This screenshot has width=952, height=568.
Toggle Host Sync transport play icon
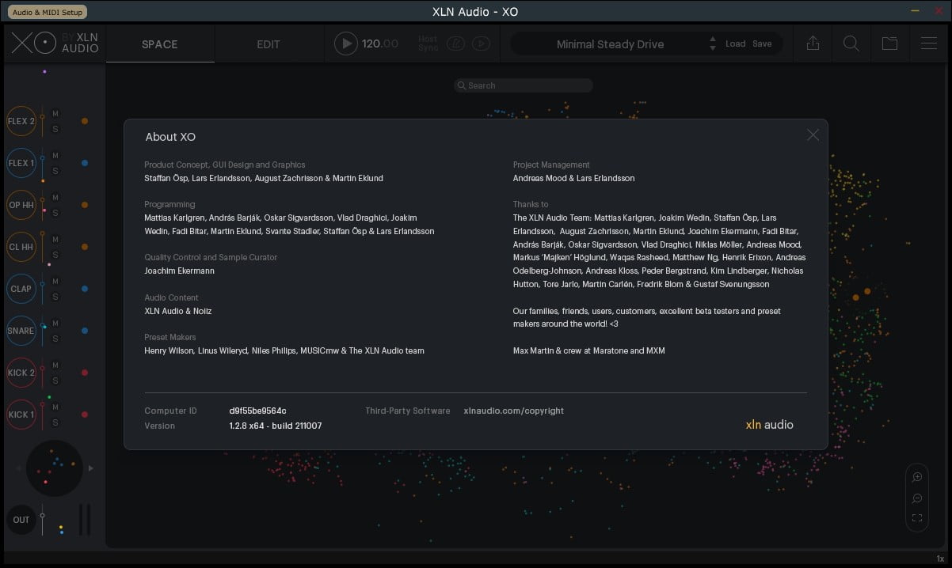click(x=481, y=44)
